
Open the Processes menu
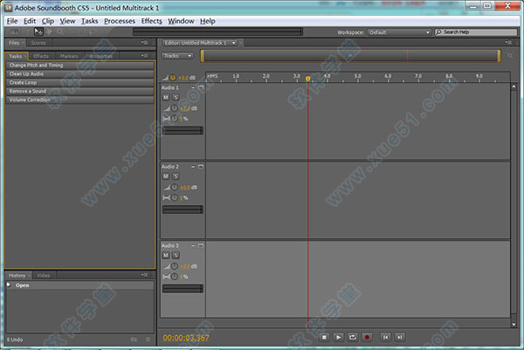(120, 21)
